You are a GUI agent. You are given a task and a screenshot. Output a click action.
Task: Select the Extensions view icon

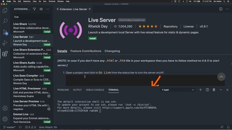coord(5,54)
